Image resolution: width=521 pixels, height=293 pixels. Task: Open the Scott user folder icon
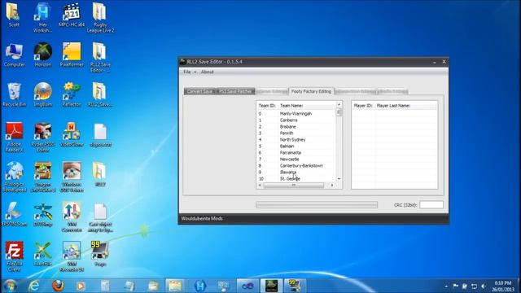(14, 15)
